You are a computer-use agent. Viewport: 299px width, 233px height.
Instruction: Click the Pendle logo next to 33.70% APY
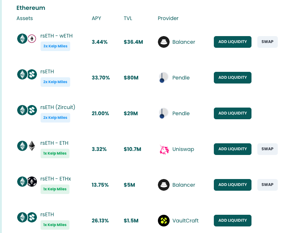click(164, 78)
